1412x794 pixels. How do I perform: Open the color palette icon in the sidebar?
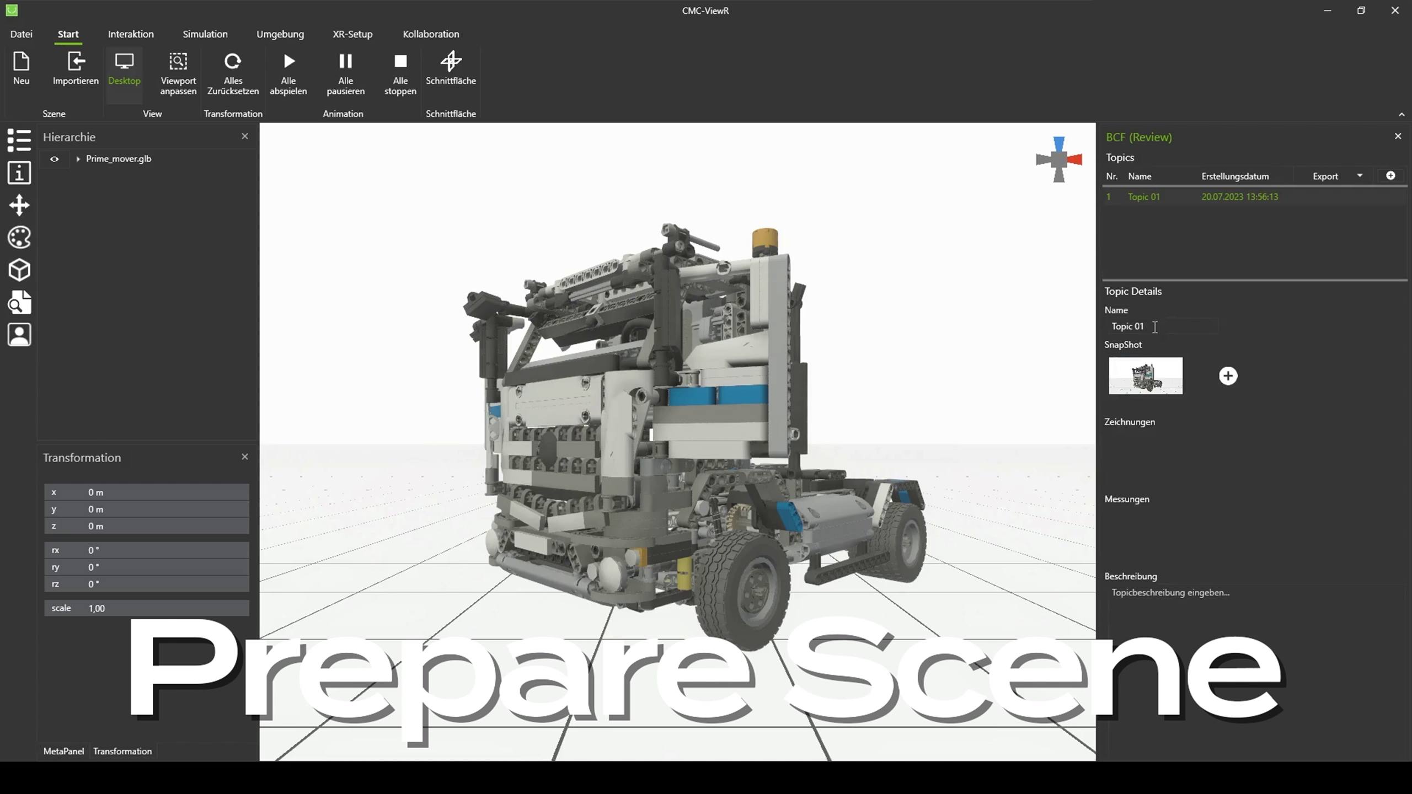pos(19,238)
